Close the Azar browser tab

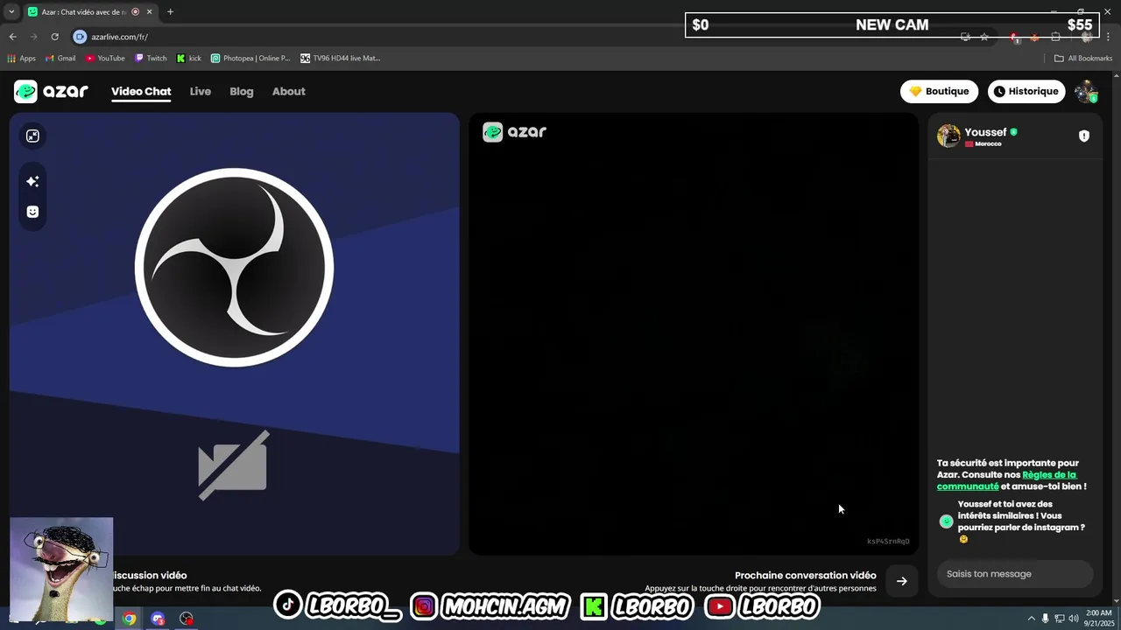pos(149,12)
